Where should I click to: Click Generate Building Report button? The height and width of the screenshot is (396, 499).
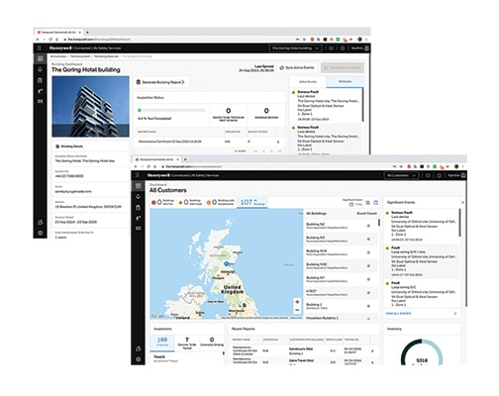tap(161, 82)
